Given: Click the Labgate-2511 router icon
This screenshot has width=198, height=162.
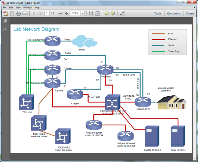Looking at the screenshot, I should 143,102.
